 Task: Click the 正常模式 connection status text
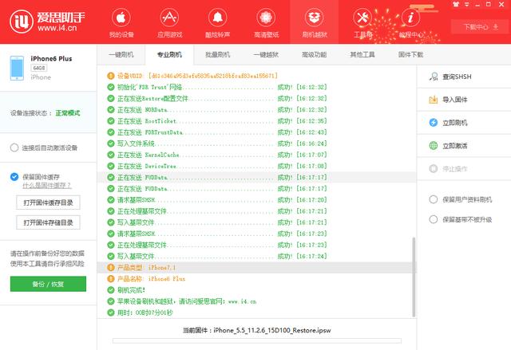[68, 113]
